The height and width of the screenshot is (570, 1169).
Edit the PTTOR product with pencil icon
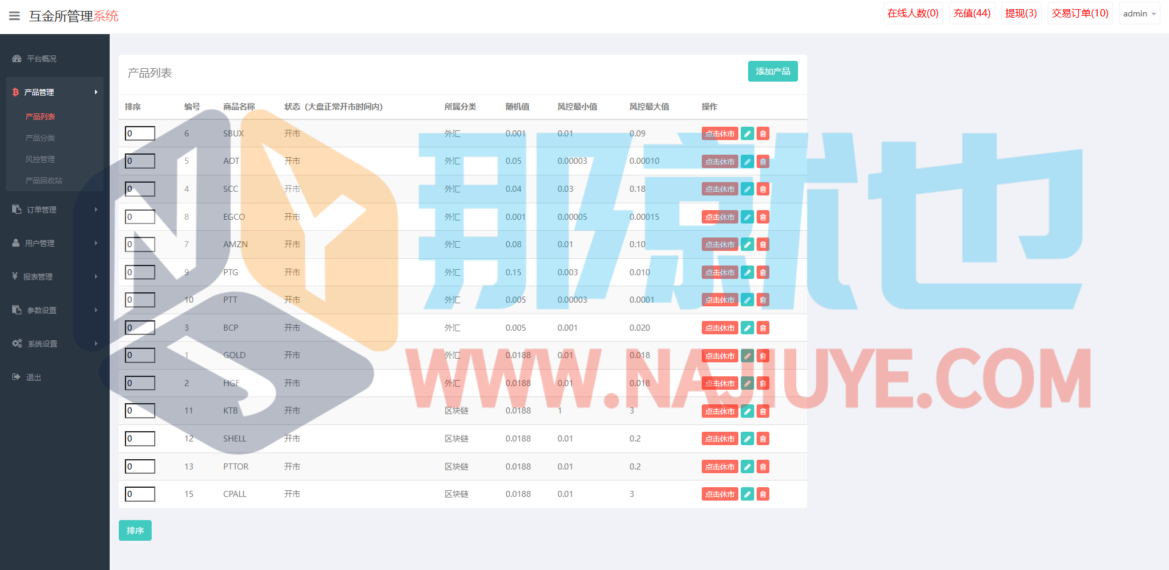[x=747, y=467]
